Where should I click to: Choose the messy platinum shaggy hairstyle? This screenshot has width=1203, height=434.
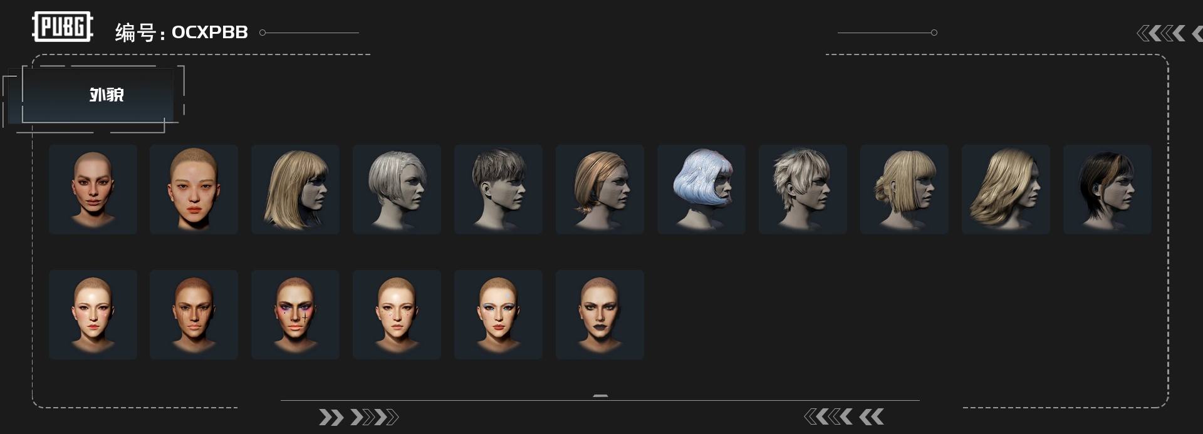click(803, 189)
